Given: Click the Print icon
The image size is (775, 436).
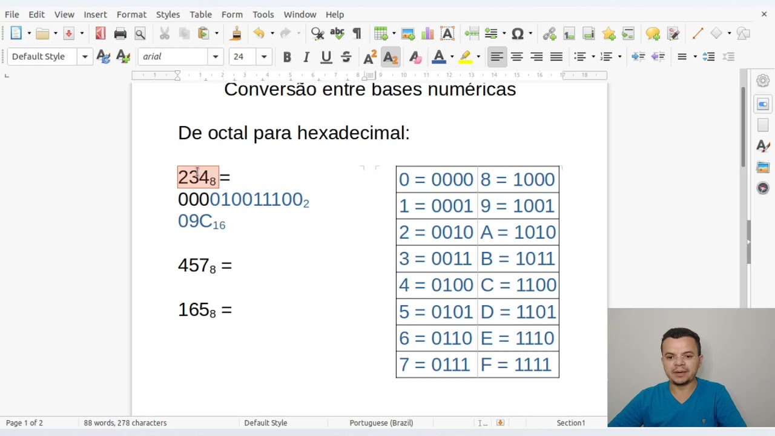Looking at the screenshot, I should (120, 33).
